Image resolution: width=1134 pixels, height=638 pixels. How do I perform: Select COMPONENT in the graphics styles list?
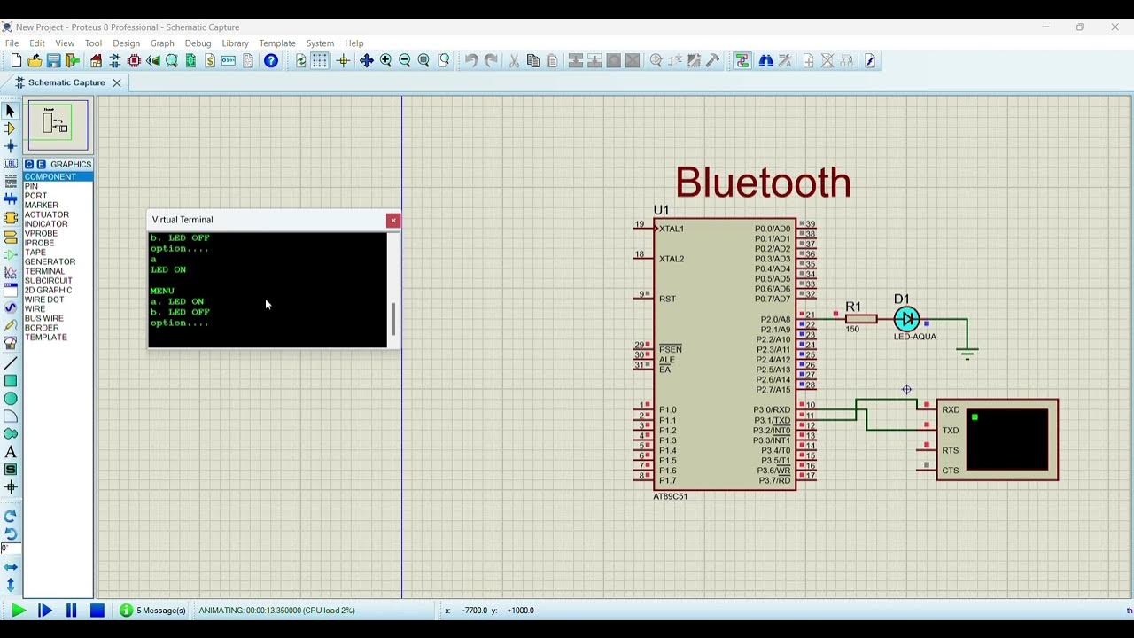pos(58,176)
